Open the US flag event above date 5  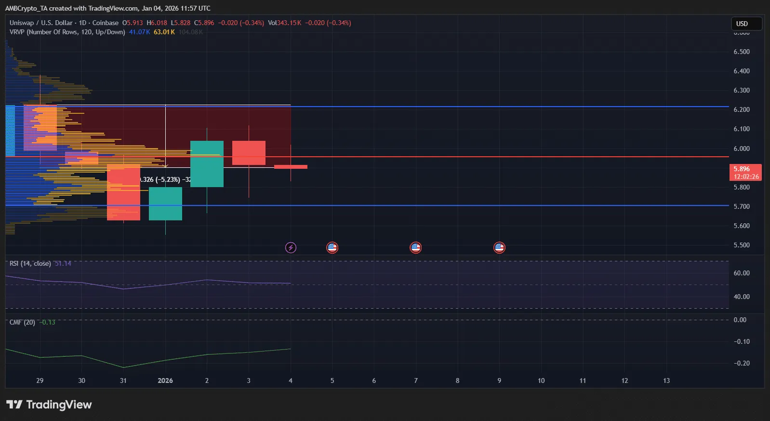tap(332, 248)
